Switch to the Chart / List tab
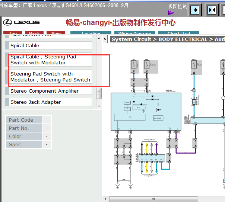225x202 pixels. point(179,33)
